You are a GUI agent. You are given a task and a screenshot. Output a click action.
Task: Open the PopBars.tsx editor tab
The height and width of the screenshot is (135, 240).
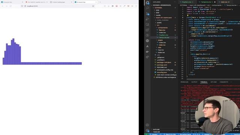pyautogui.click(x=187, y=2)
